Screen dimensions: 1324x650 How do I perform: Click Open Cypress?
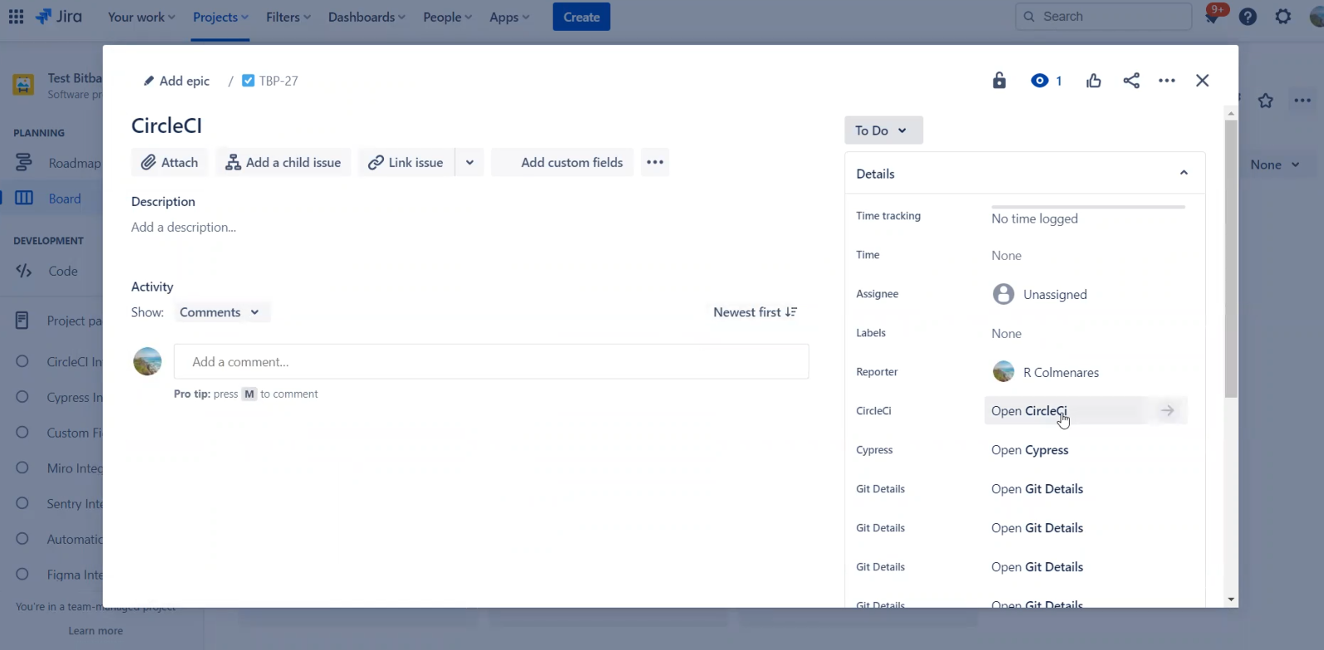(x=1030, y=449)
